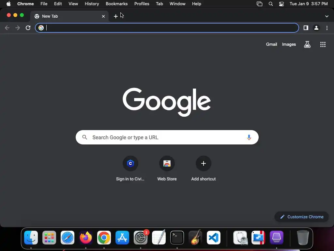Click the date and time display
This screenshot has height=251, width=334.
pos(309,4)
